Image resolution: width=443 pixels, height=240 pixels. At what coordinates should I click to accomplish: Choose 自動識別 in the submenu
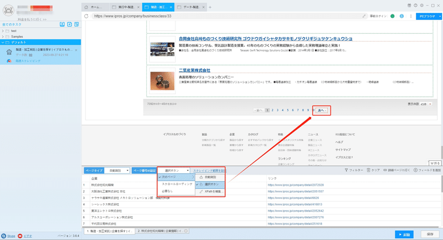point(210,177)
